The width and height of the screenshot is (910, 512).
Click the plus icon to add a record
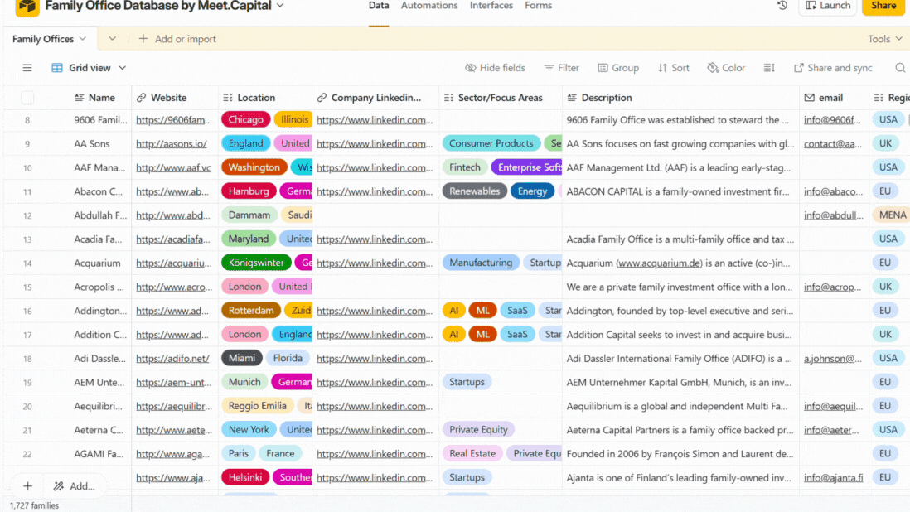(28, 486)
